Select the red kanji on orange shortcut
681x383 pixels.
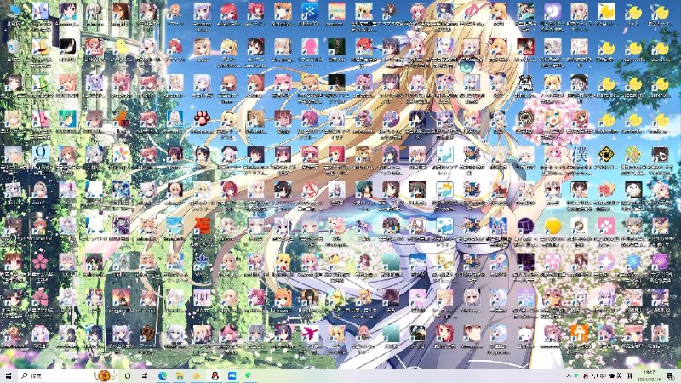pos(202,226)
